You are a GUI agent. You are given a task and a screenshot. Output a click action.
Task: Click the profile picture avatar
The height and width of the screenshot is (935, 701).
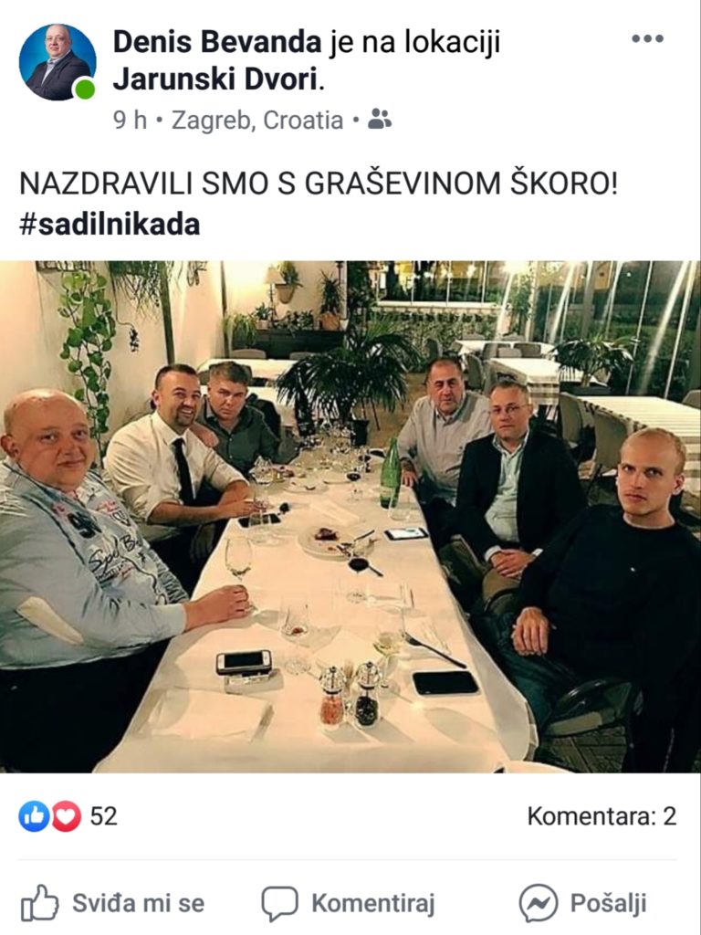(x=58, y=62)
